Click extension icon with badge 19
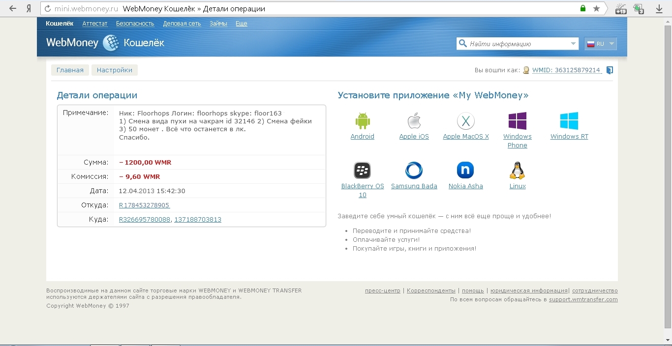The height and width of the screenshot is (346, 672). point(621,8)
